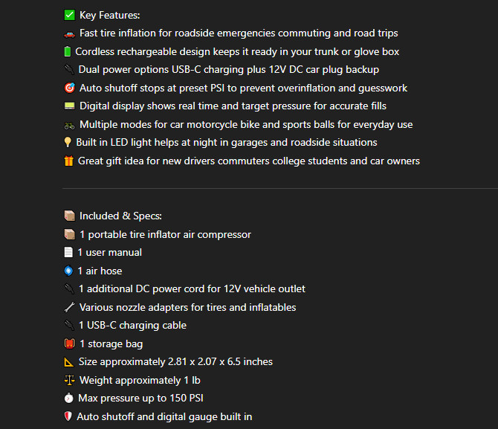Click the horizontal divider line between sections
This screenshot has height=429, width=498.
280,188
